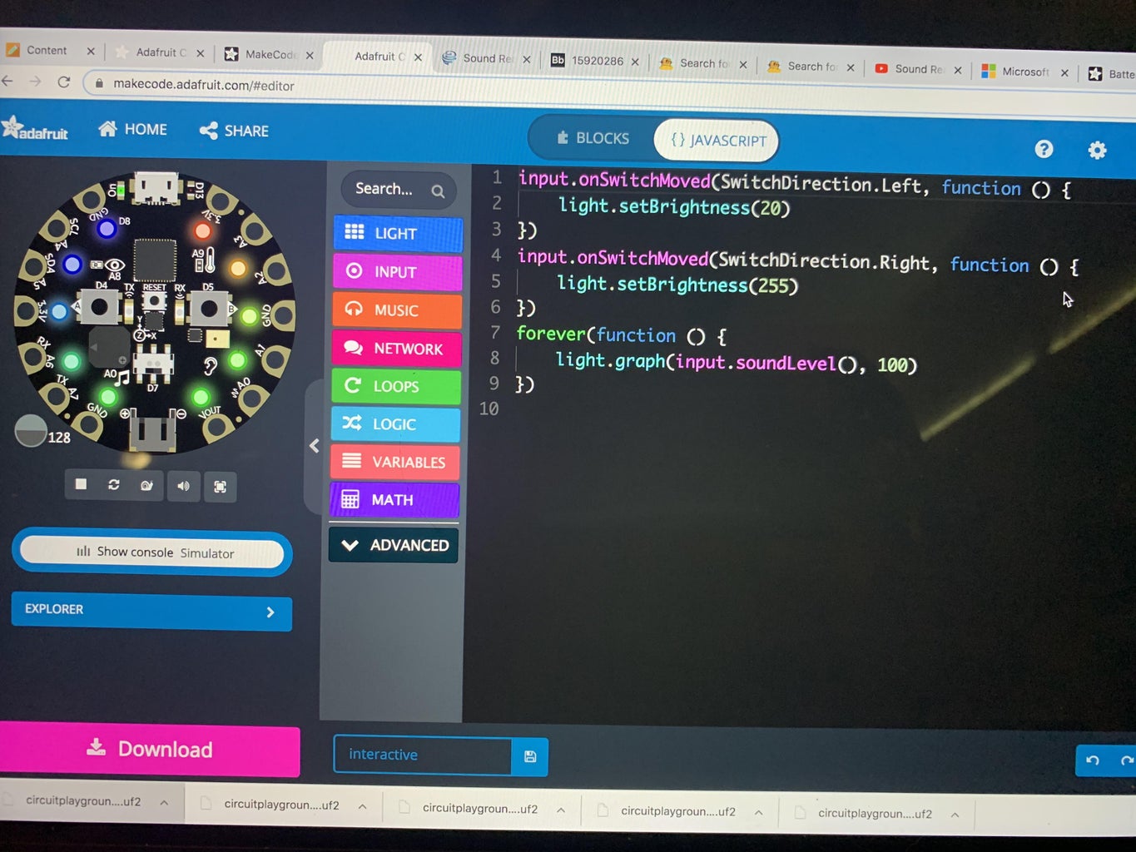Go to the MakeCode HOME page

[x=131, y=130]
